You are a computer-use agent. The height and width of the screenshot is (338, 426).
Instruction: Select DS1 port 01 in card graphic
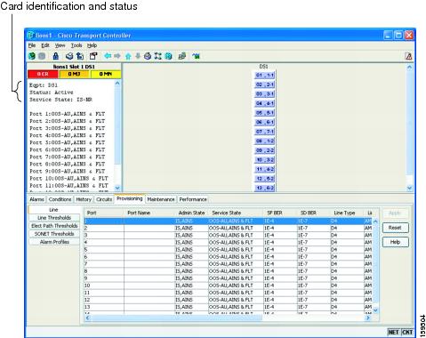click(265, 75)
